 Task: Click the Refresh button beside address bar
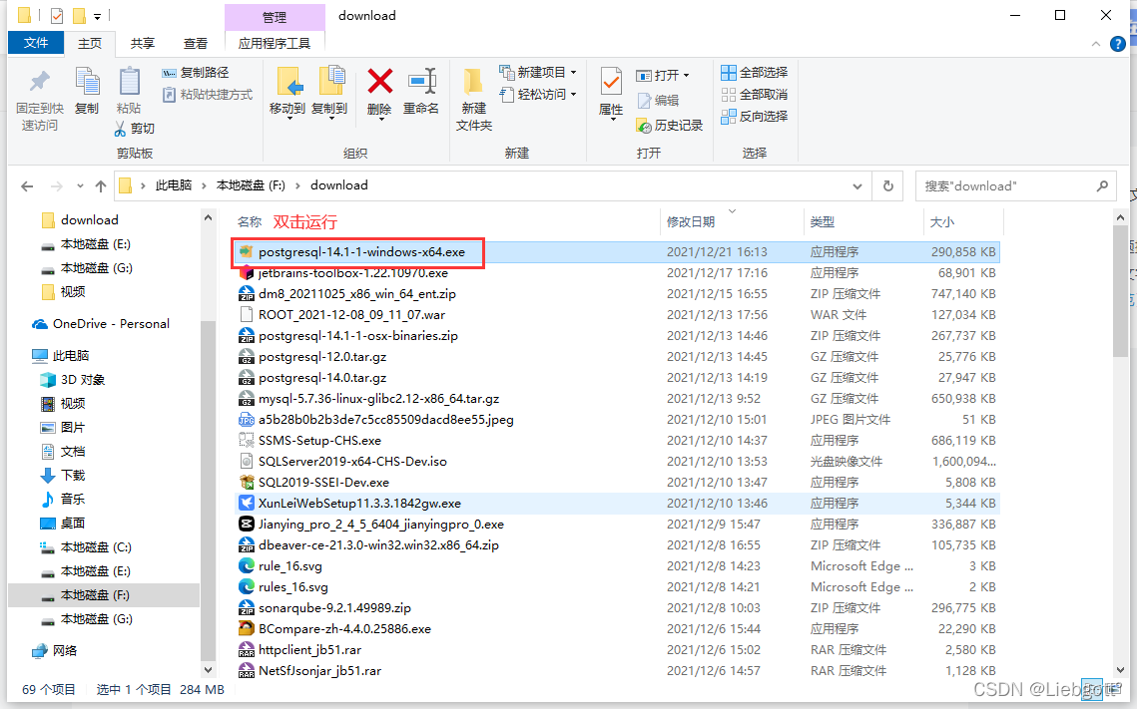pyautogui.click(x=887, y=186)
